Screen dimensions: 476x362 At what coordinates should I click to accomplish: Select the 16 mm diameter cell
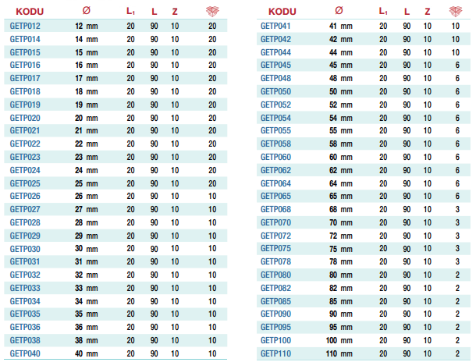click(x=86, y=65)
